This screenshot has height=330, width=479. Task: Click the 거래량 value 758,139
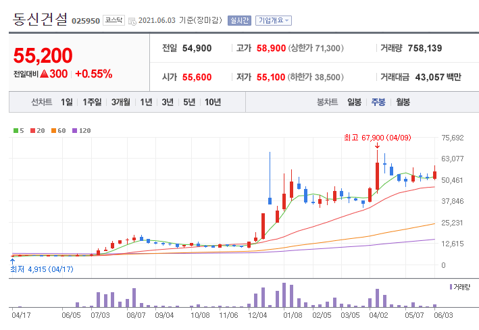pyautogui.click(x=425, y=48)
